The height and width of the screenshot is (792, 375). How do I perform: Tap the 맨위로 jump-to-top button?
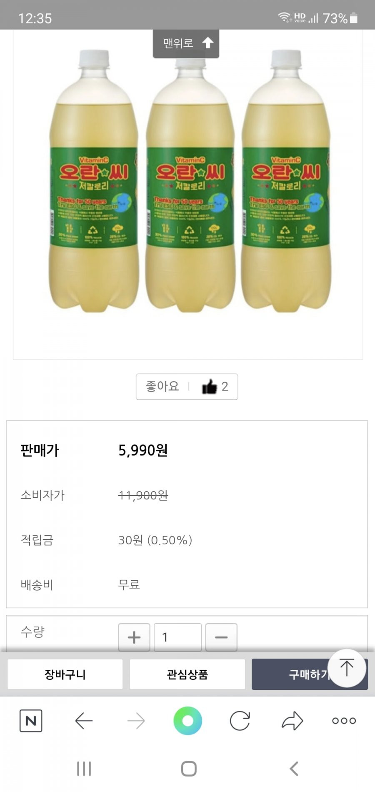click(x=186, y=43)
